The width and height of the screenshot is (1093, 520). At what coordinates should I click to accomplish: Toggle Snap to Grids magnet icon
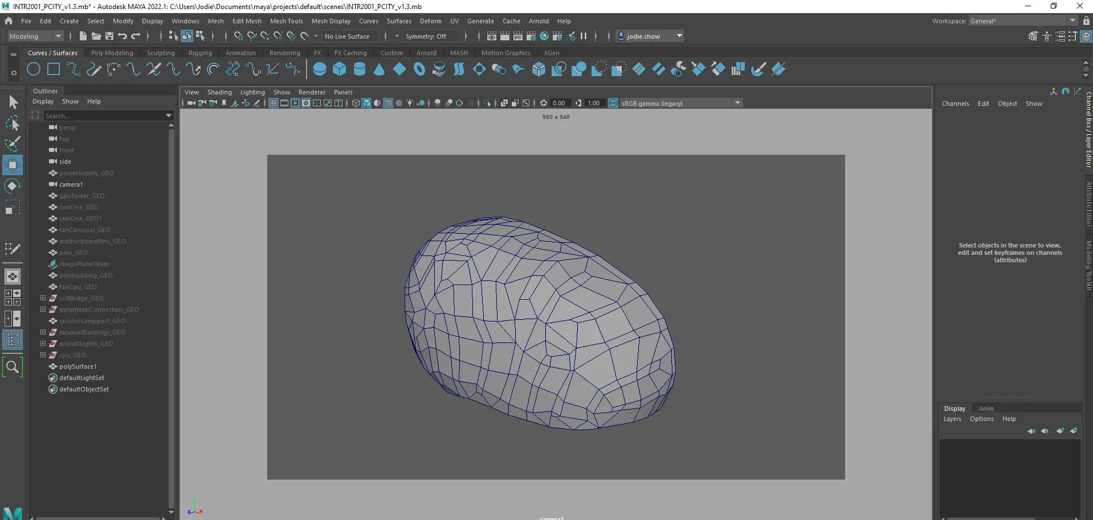coord(238,36)
